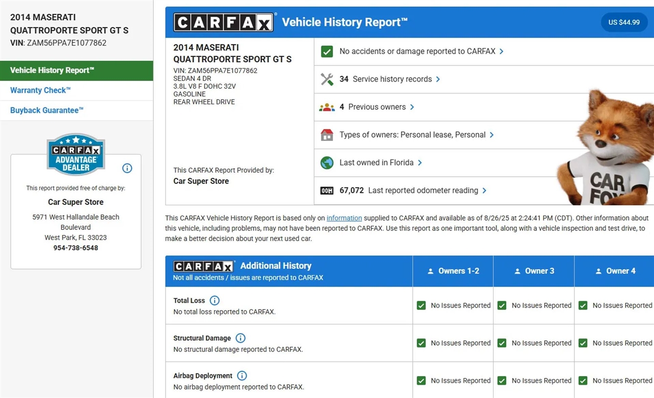Click green checkmark for no accidents reported

pos(326,52)
